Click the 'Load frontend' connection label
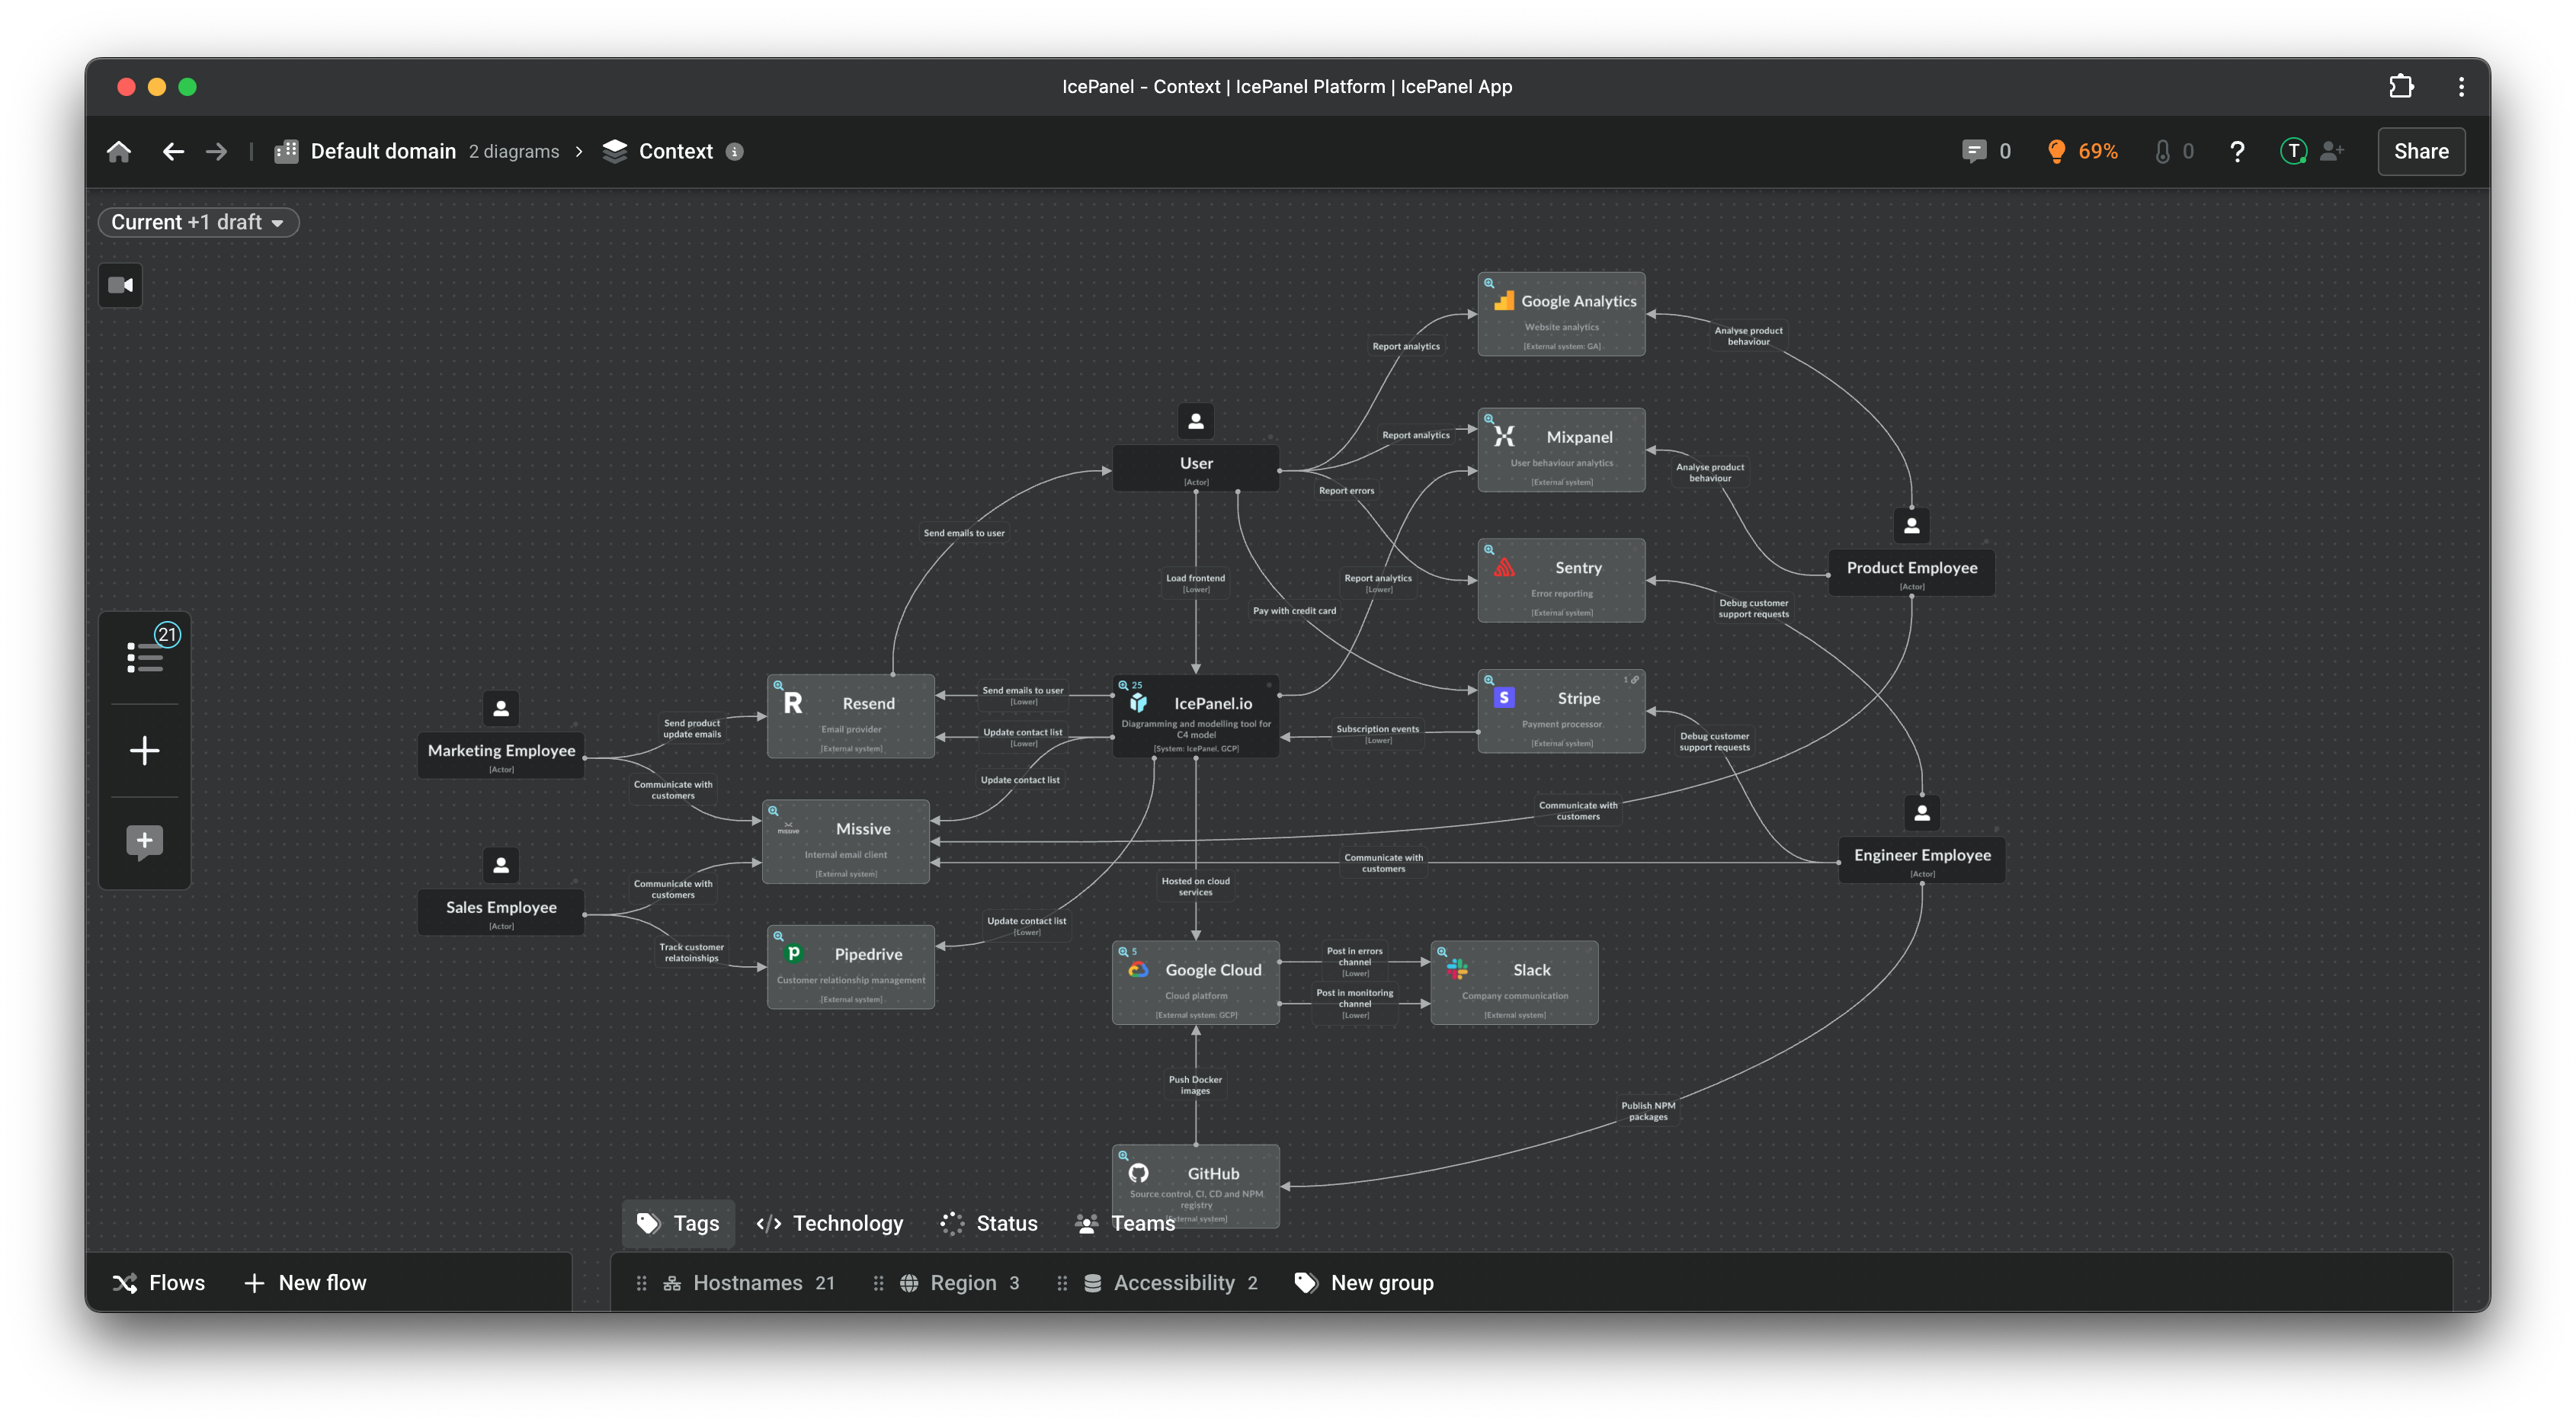The height and width of the screenshot is (1425, 2576). coord(1195,583)
